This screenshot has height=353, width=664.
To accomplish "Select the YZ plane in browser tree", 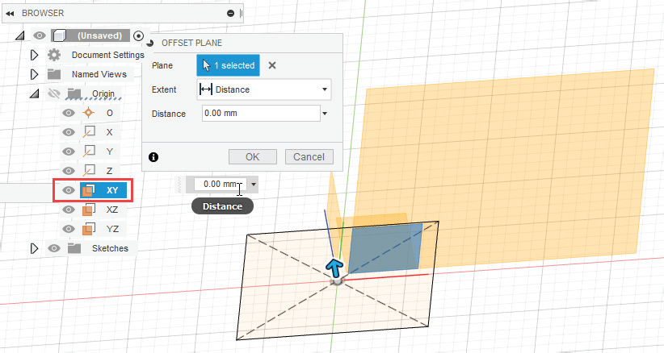I will tap(112, 229).
